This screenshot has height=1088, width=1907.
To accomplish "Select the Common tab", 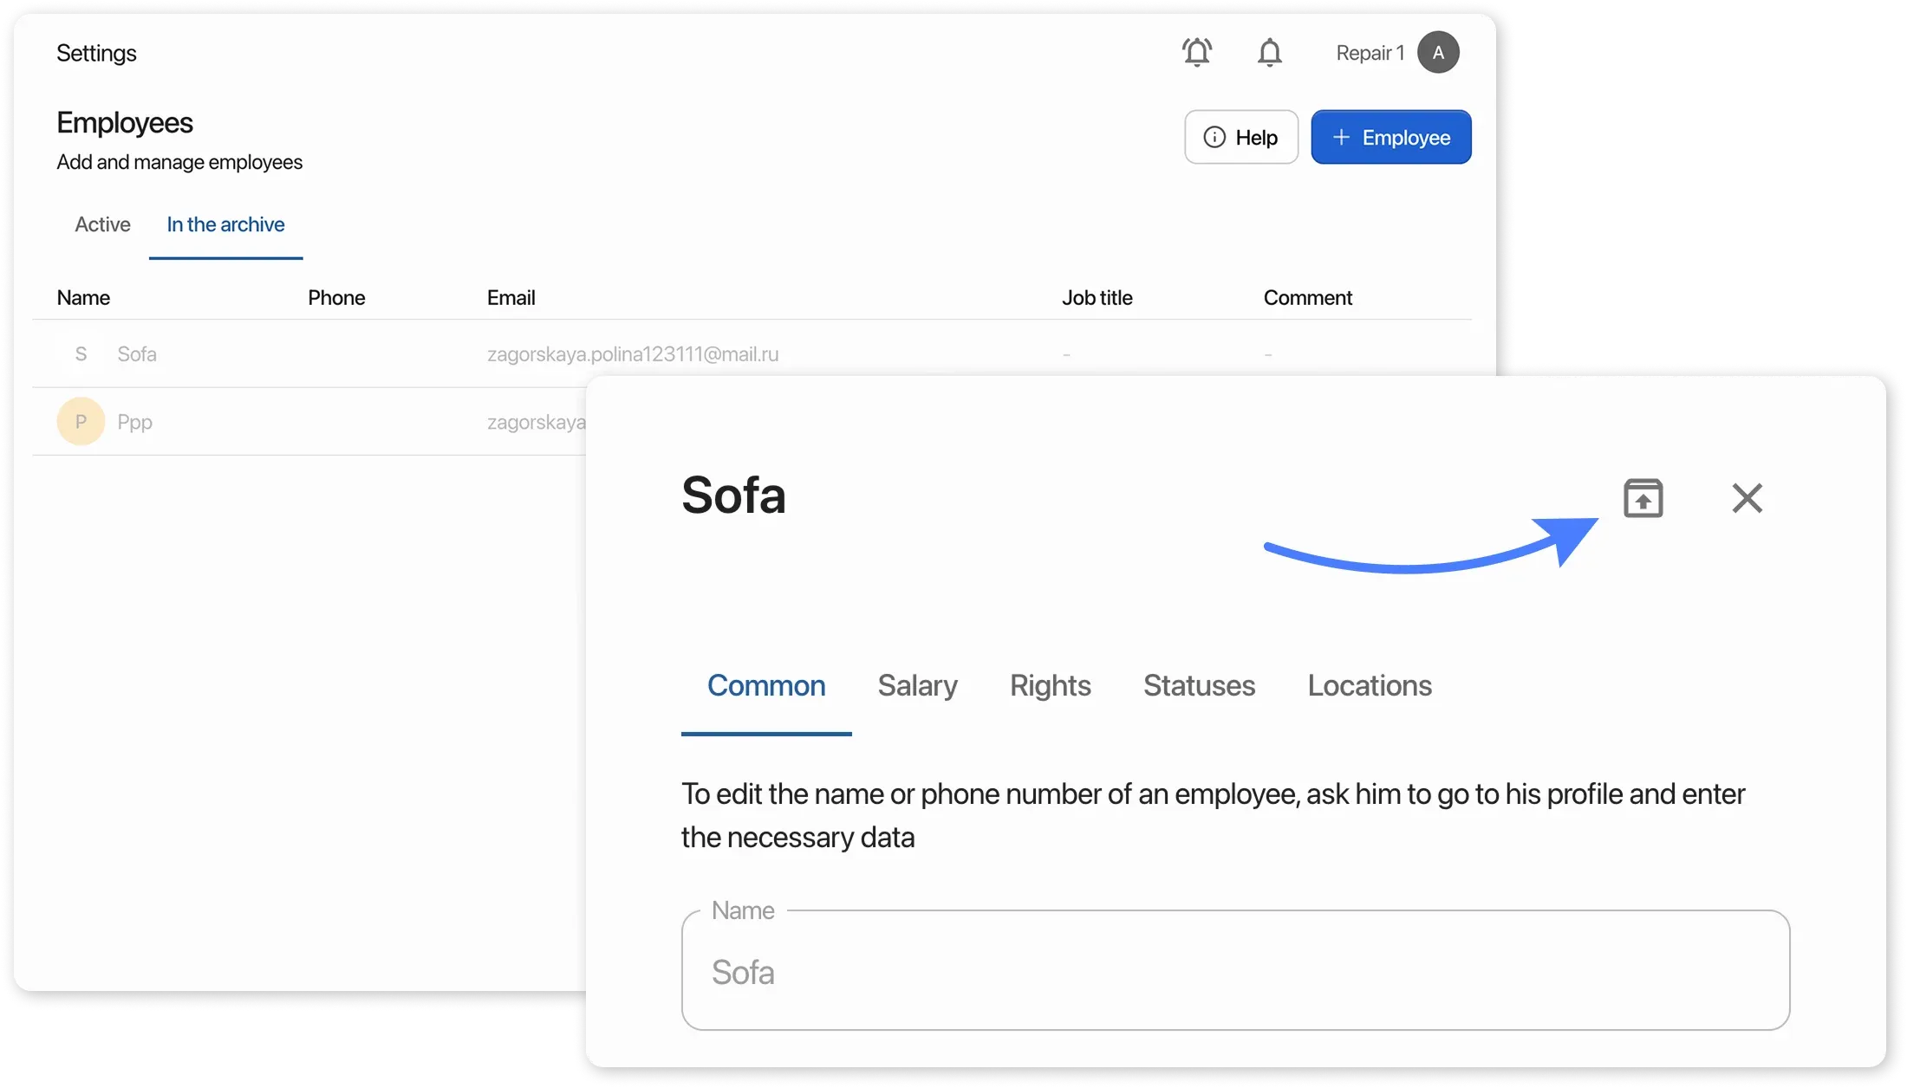I will 766,685.
